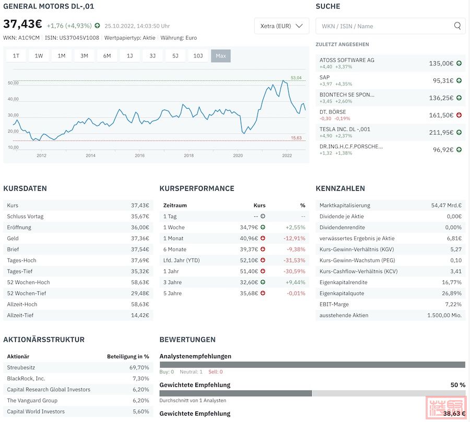The height and width of the screenshot is (422, 470).
Task: Click the Eigenkapitalrendite value 16,77%
Action: click(452, 283)
